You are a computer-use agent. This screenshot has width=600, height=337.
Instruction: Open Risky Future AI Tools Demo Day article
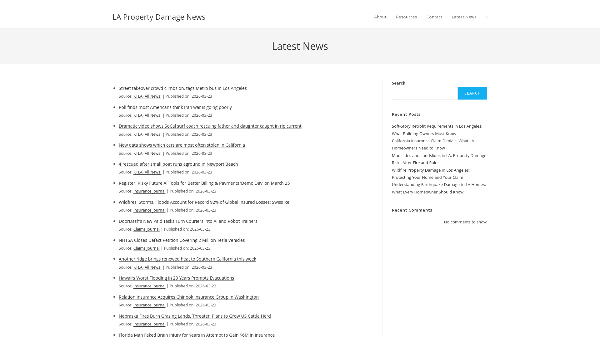click(x=204, y=183)
